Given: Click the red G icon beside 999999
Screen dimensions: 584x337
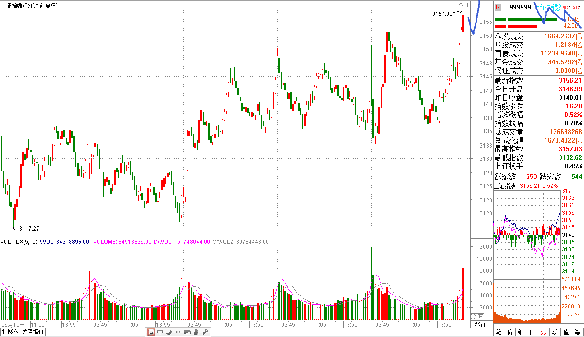Looking at the screenshot, I should (498, 7).
